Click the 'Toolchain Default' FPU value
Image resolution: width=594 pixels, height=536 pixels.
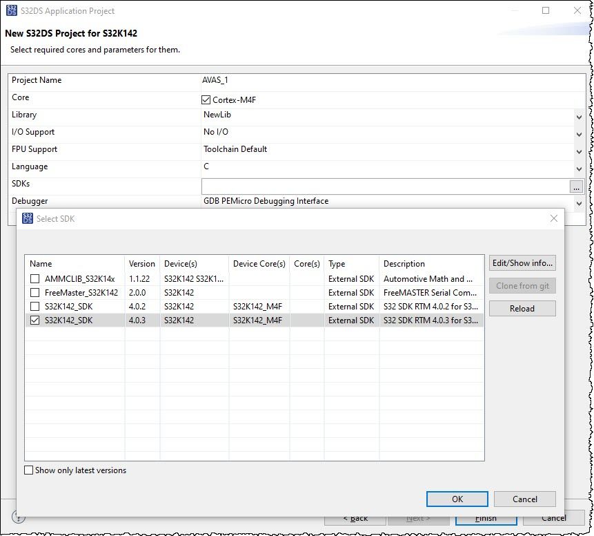point(235,149)
